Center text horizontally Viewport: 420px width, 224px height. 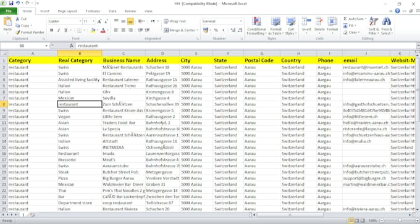click(x=123, y=30)
